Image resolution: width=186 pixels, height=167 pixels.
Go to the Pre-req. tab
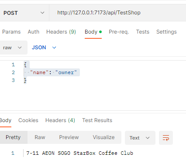coord(119,32)
